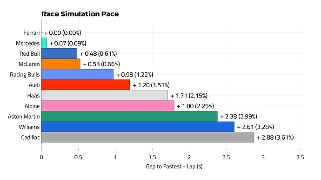Click the red Audi bar
The image size is (321, 180).
coord(86,85)
